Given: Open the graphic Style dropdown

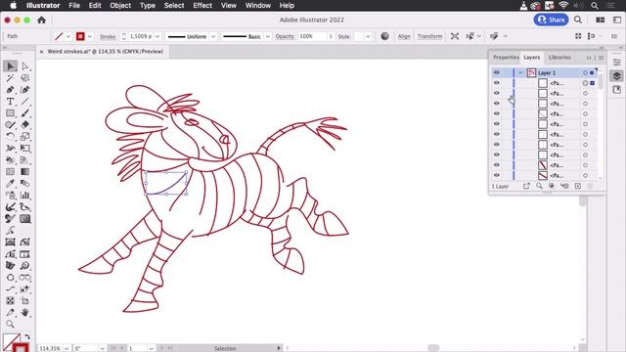Looking at the screenshot, I should click(368, 36).
